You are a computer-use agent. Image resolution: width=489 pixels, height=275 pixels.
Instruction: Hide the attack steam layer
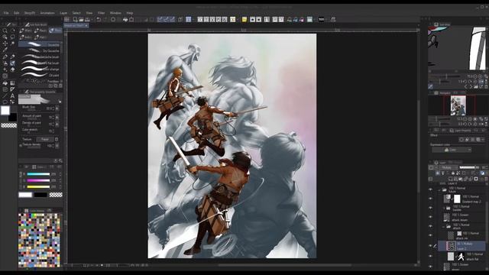[x=431, y=217]
